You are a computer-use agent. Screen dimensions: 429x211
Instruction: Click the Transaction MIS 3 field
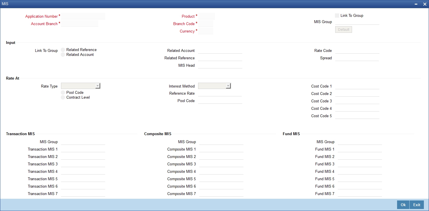click(x=83, y=164)
